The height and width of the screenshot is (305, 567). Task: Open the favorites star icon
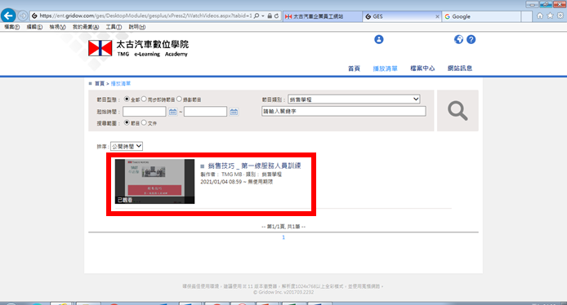tap(550, 15)
